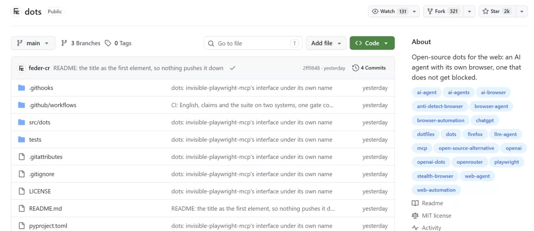Open feder-cr author profile link

coord(40,68)
